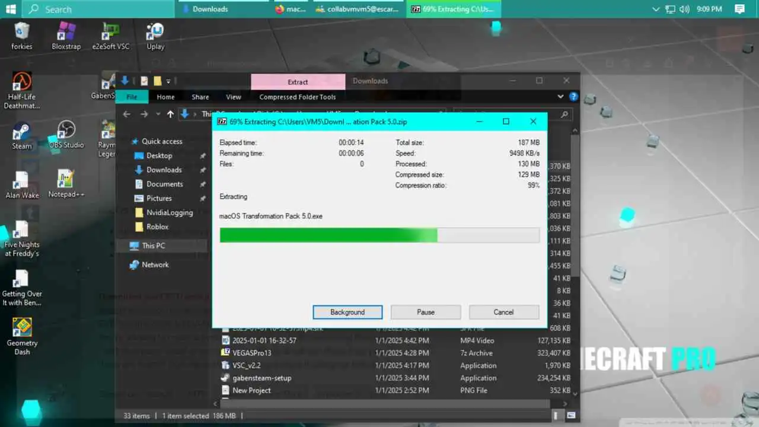Launch Notepad++ from the desktop
The width and height of the screenshot is (759, 427).
pyautogui.click(x=66, y=184)
